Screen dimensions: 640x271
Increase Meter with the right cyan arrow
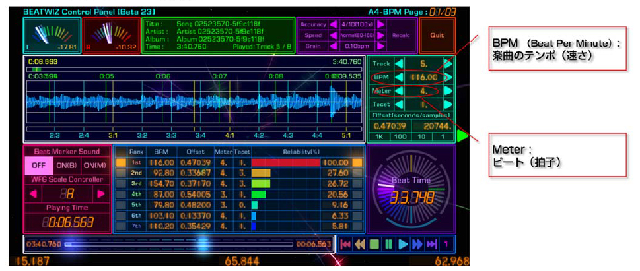pyautogui.click(x=448, y=91)
